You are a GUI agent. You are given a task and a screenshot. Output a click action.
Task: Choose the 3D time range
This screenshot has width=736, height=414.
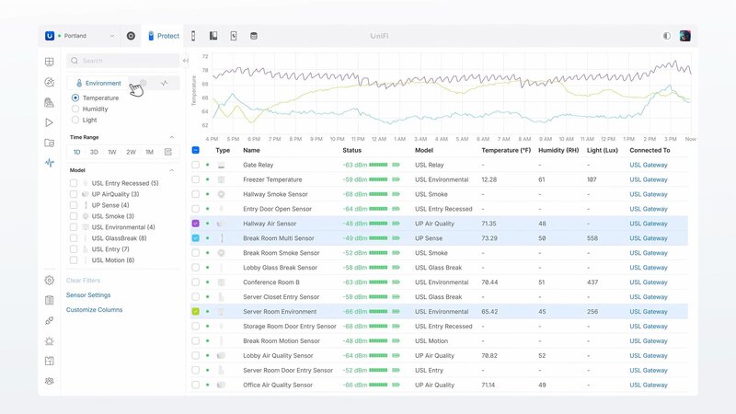click(94, 152)
